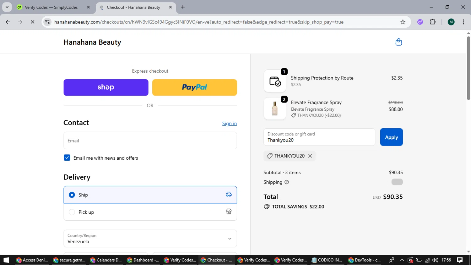Viewport: 471px width, 265px height.
Task: Click the Shipping help question mark icon
Action: pyautogui.click(x=287, y=182)
